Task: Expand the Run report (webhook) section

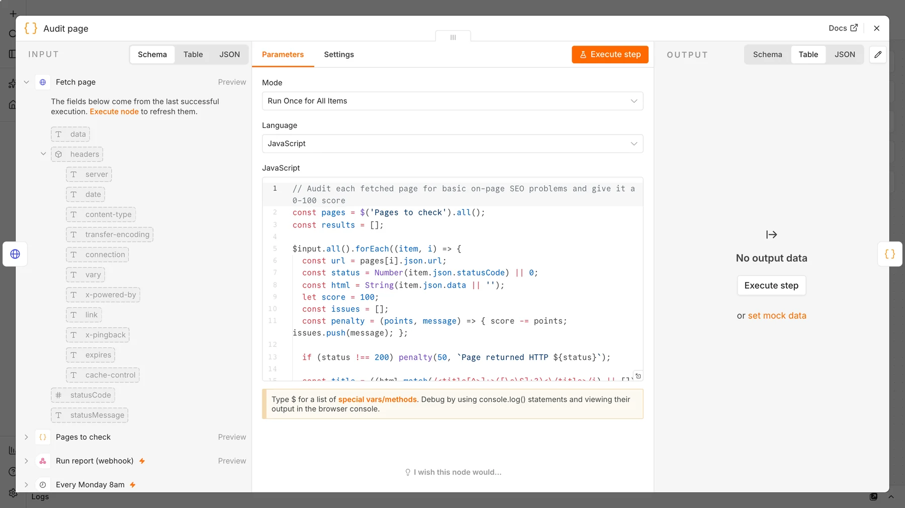Action: [x=27, y=461]
